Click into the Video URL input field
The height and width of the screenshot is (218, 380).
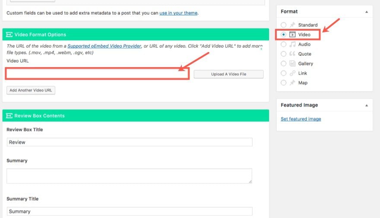tap(97, 74)
